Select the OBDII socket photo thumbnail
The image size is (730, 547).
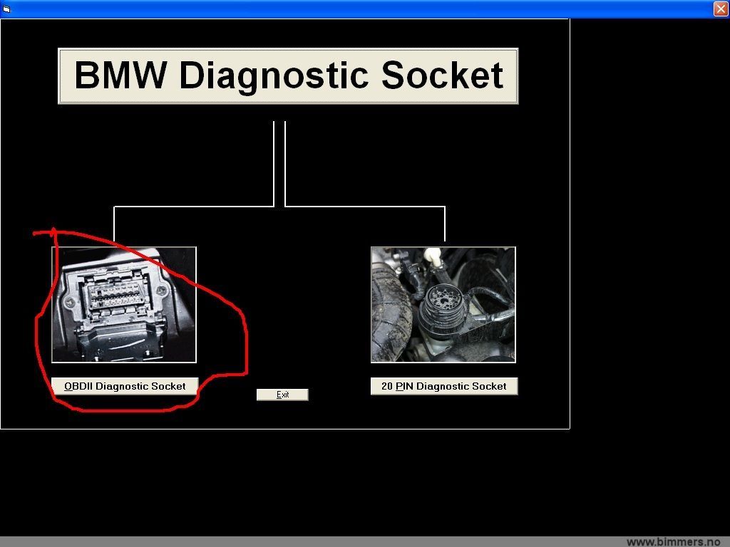point(124,305)
